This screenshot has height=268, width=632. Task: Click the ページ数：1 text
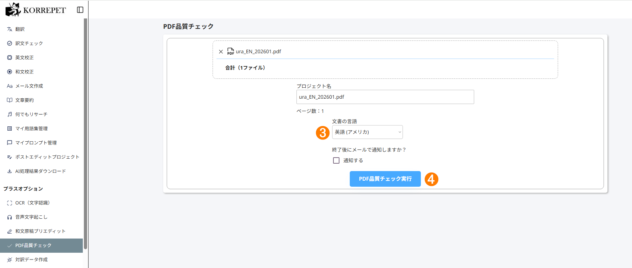click(x=310, y=111)
